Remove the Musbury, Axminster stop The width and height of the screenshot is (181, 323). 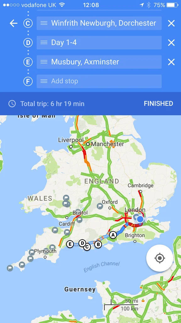[171, 62]
